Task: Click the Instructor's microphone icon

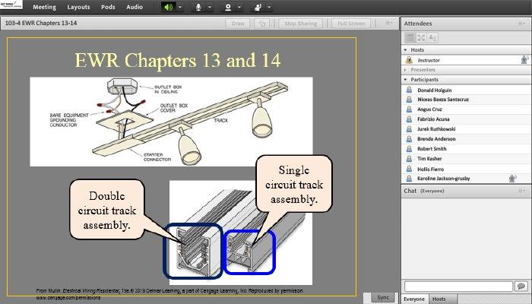Action: click(x=524, y=60)
